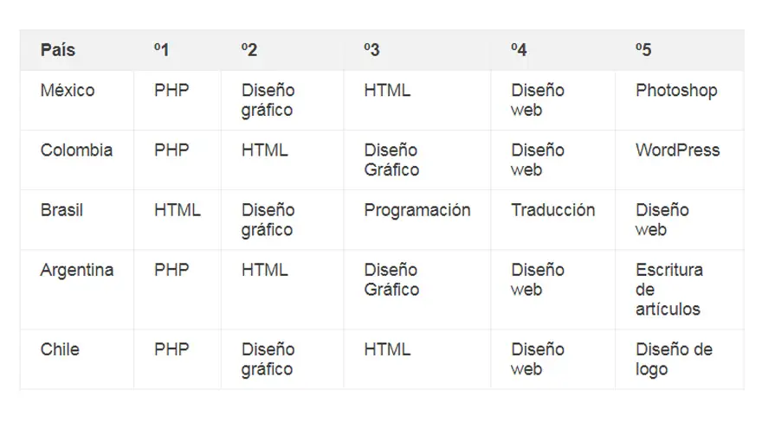Click the País column header

(58, 50)
